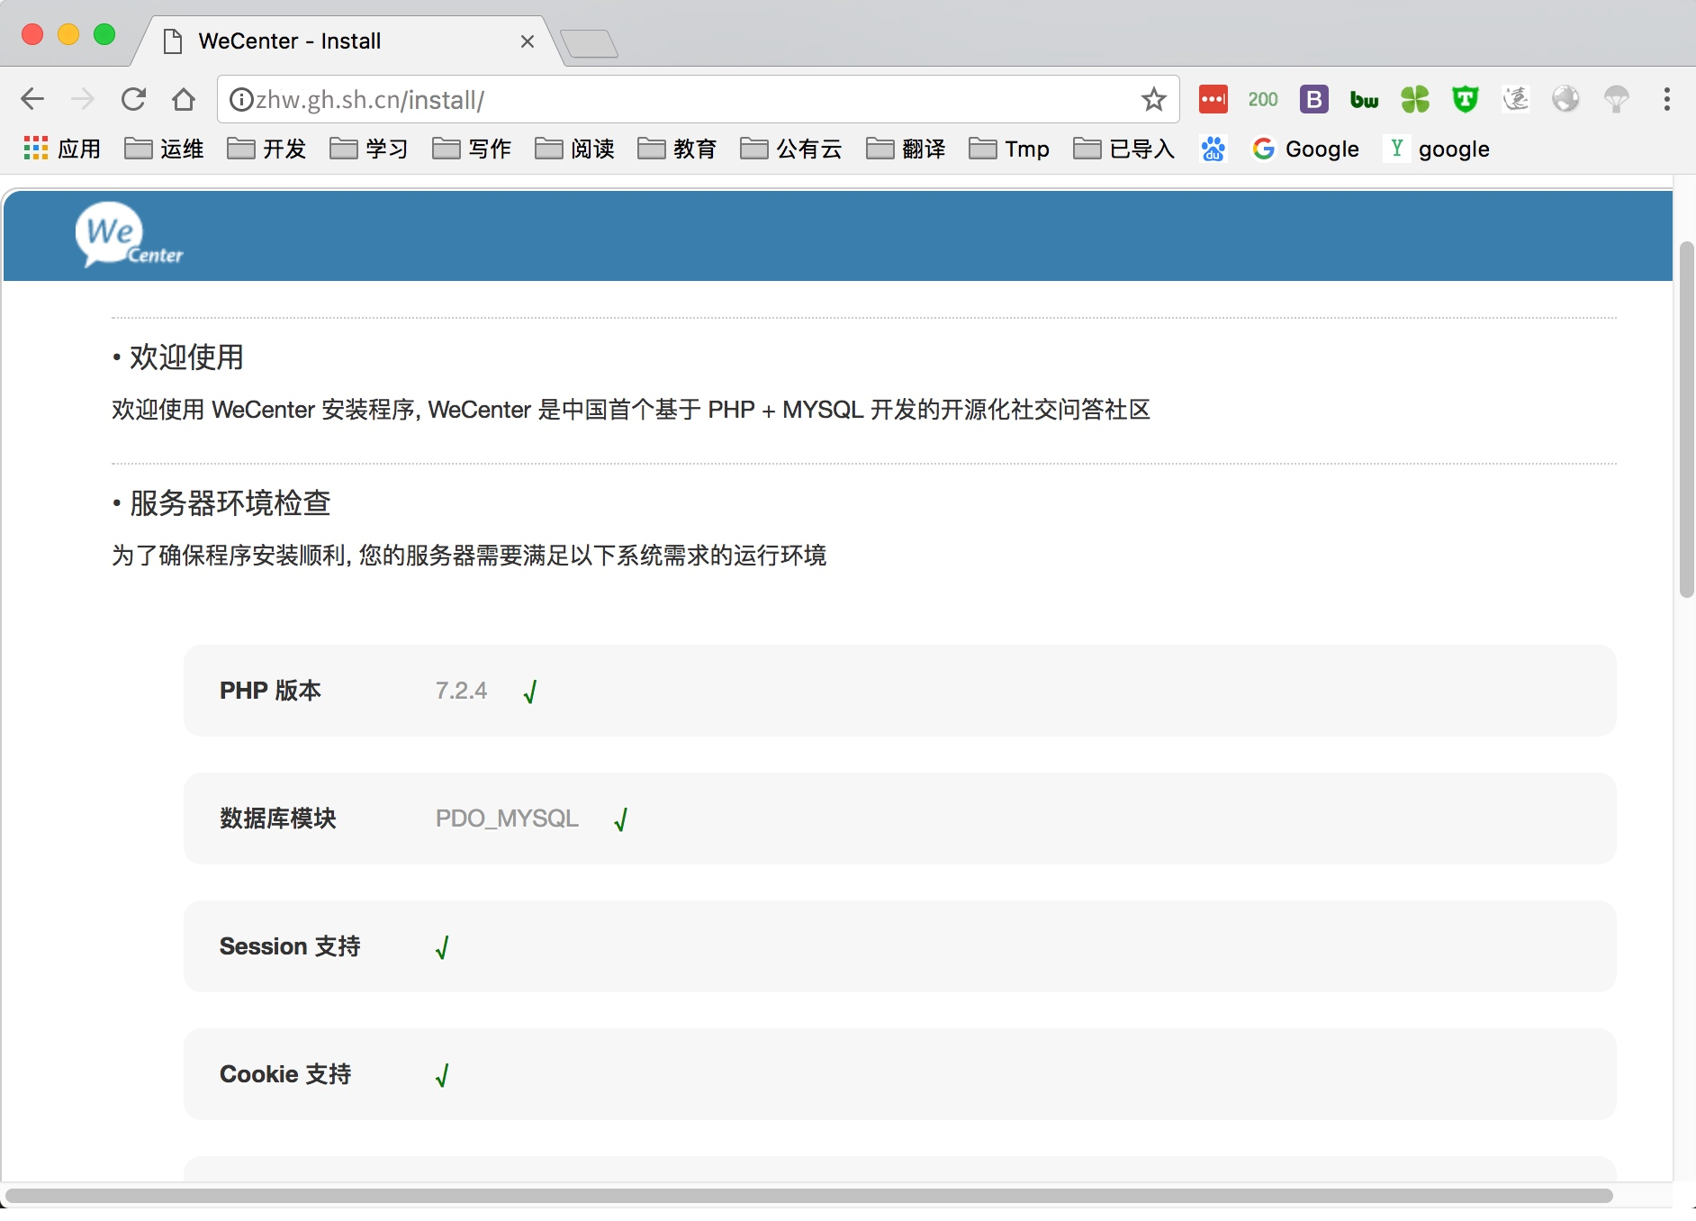Open the LastPass extension

[x=1213, y=99]
